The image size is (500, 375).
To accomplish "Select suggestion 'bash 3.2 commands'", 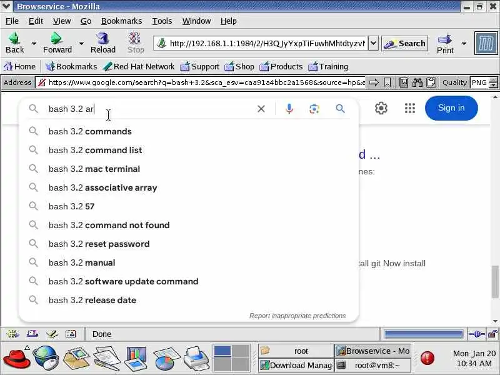I will point(189,131).
